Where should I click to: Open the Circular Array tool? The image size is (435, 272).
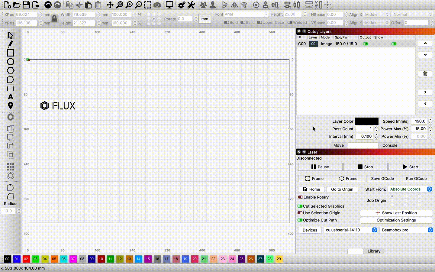tap(11, 176)
